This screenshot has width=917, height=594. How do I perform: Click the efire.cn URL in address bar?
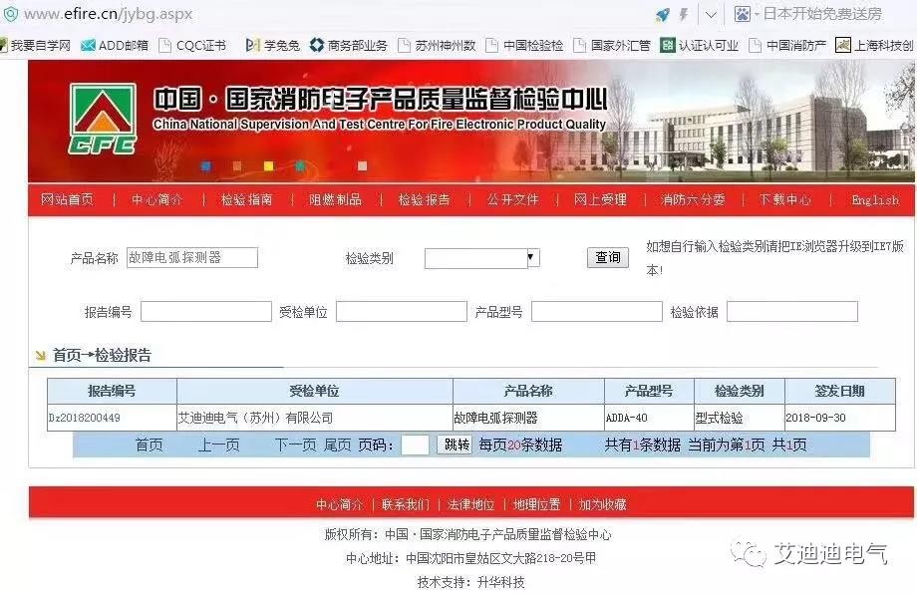tap(109, 14)
